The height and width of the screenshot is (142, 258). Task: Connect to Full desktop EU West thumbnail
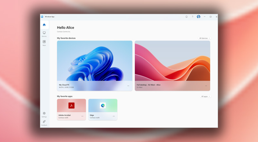pyautogui.click(x=173, y=61)
